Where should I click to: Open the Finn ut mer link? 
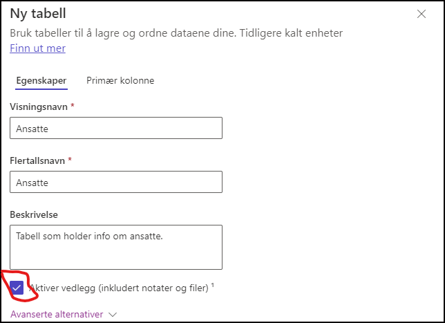click(38, 48)
